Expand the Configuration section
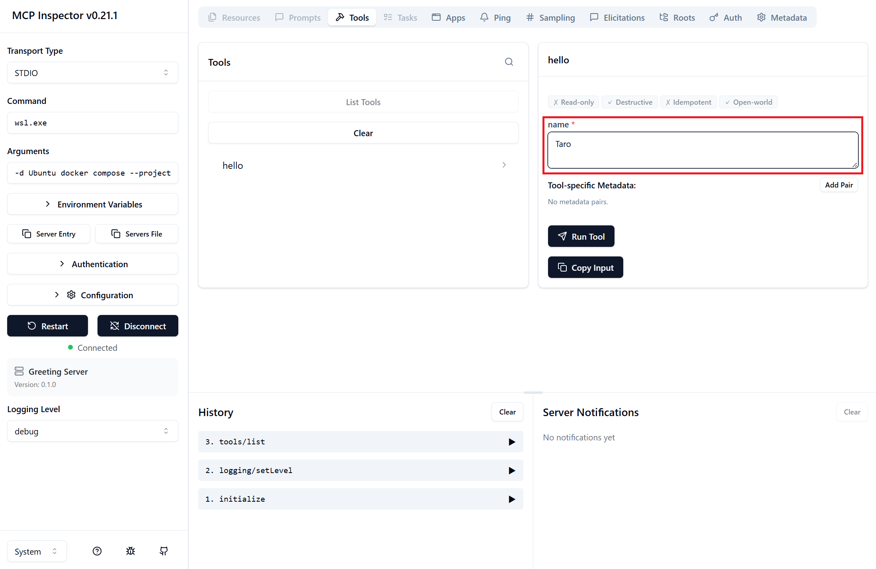The width and height of the screenshot is (876, 569). click(92, 295)
